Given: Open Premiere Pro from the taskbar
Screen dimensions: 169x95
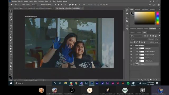Looking at the screenshot, I should [x=97, y=83].
